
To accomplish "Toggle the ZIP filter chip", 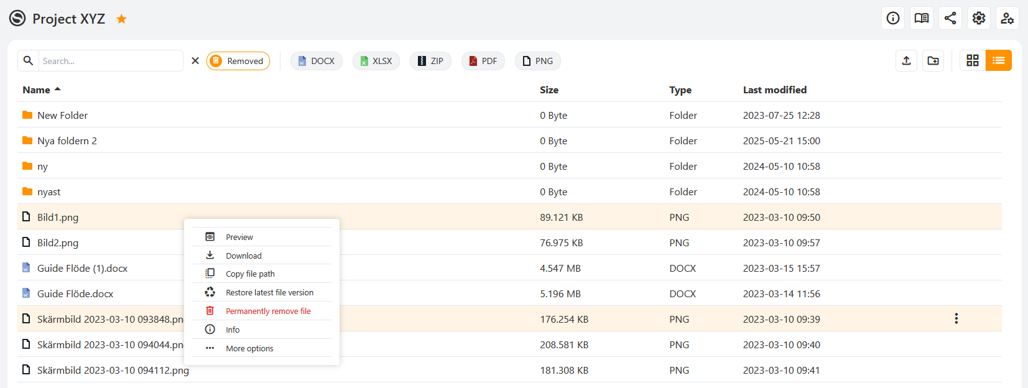I will pyautogui.click(x=430, y=61).
